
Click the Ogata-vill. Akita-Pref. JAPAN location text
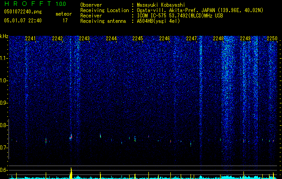[x=199, y=10]
